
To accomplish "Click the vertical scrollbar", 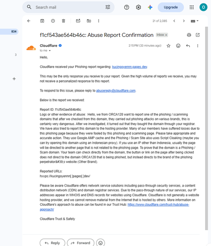I will (x=207, y=128).
